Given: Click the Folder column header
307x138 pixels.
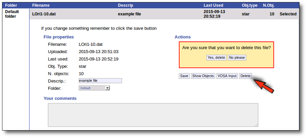Looking at the screenshot, I should click(11, 5).
